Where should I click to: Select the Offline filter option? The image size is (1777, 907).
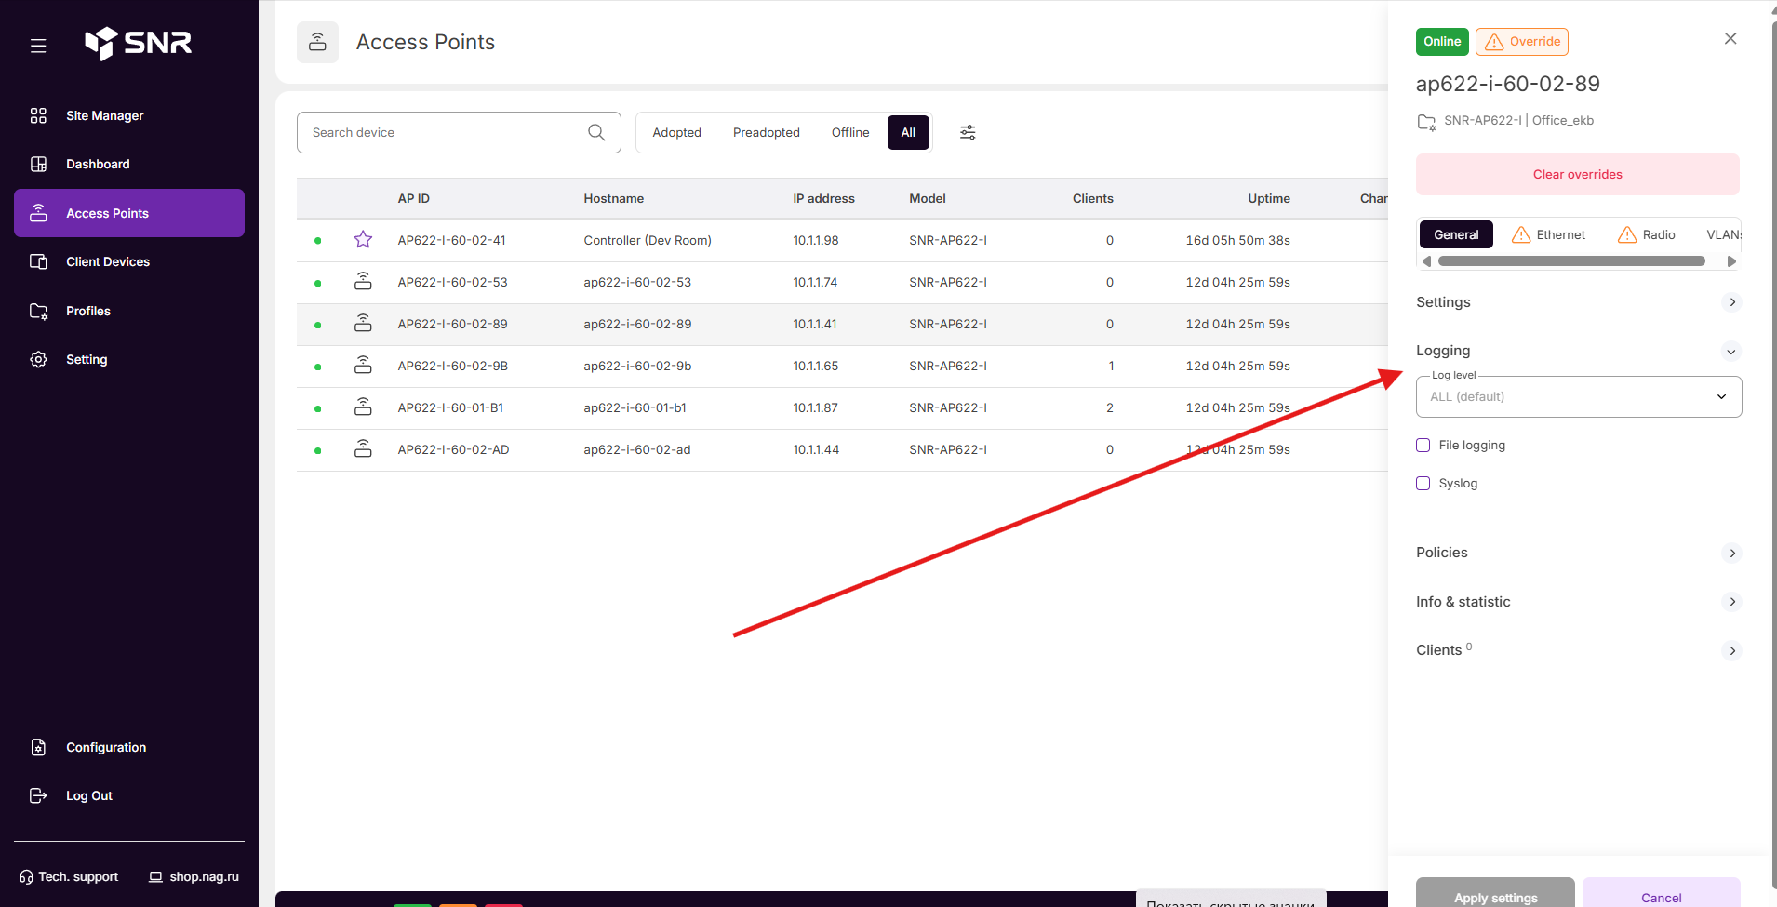click(x=850, y=132)
